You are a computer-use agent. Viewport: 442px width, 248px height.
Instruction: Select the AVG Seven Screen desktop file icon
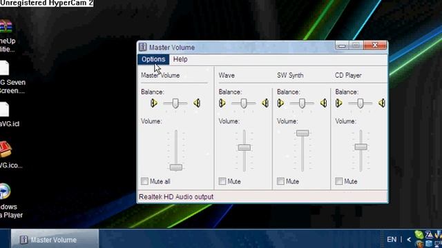coord(5,68)
